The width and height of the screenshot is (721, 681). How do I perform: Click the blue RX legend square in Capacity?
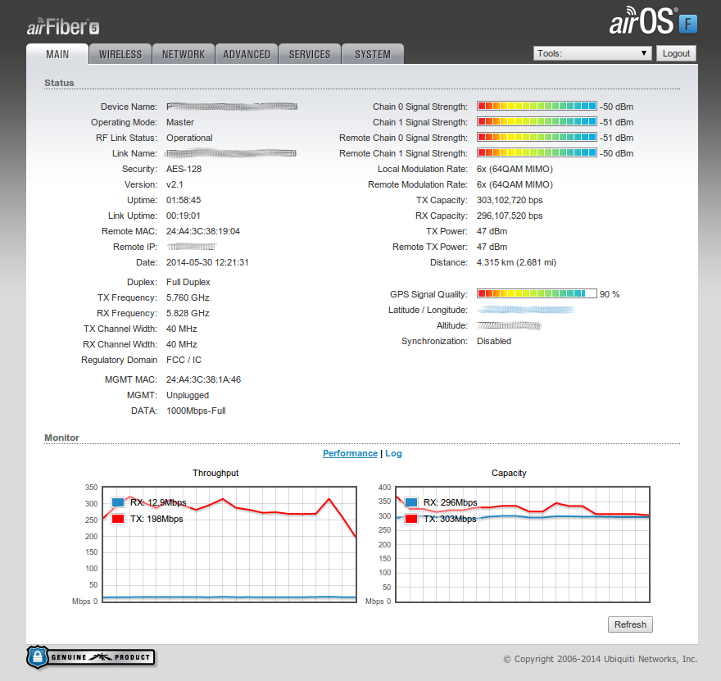pos(411,502)
